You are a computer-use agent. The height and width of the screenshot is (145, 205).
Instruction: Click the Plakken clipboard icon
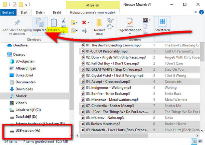click(x=54, y=23)
